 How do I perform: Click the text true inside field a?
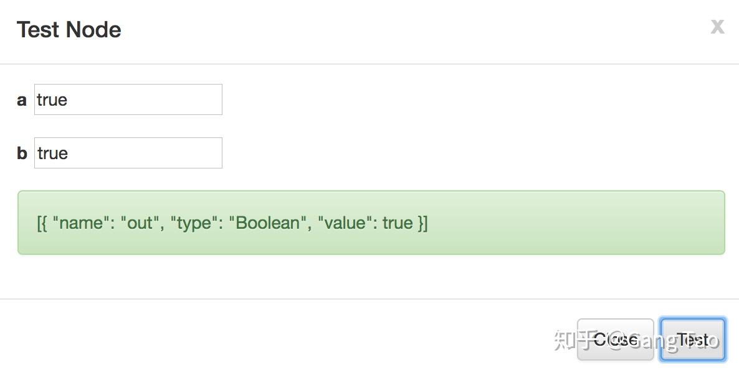pos(52,100)
